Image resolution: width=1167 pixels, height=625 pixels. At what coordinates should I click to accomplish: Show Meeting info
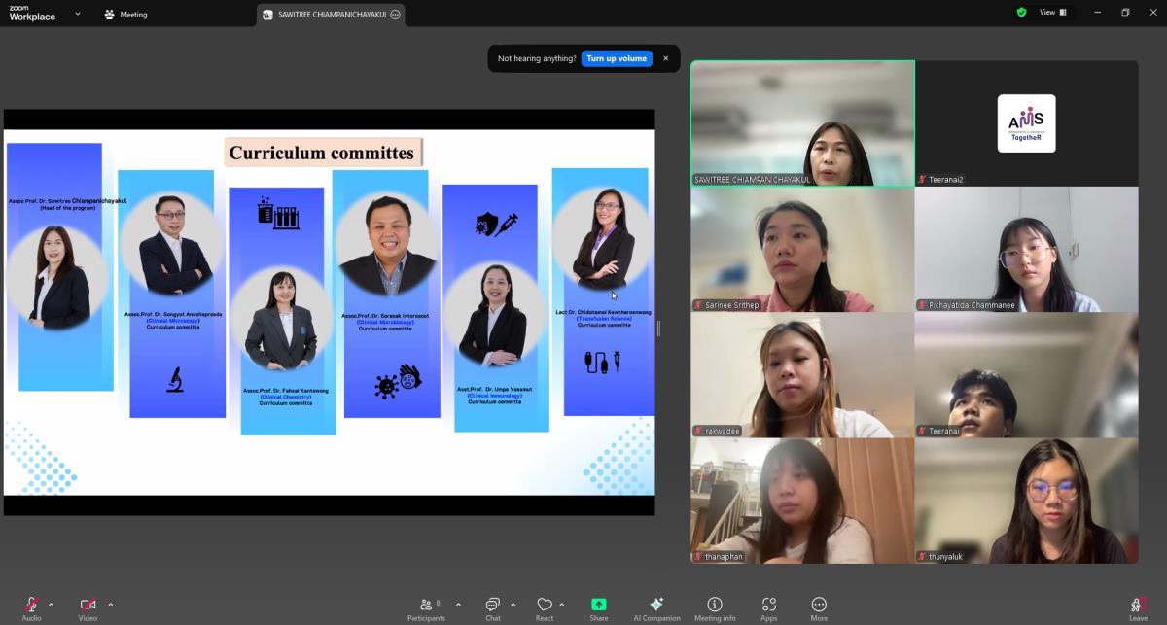pyautogui.click(x=715, y=608)
